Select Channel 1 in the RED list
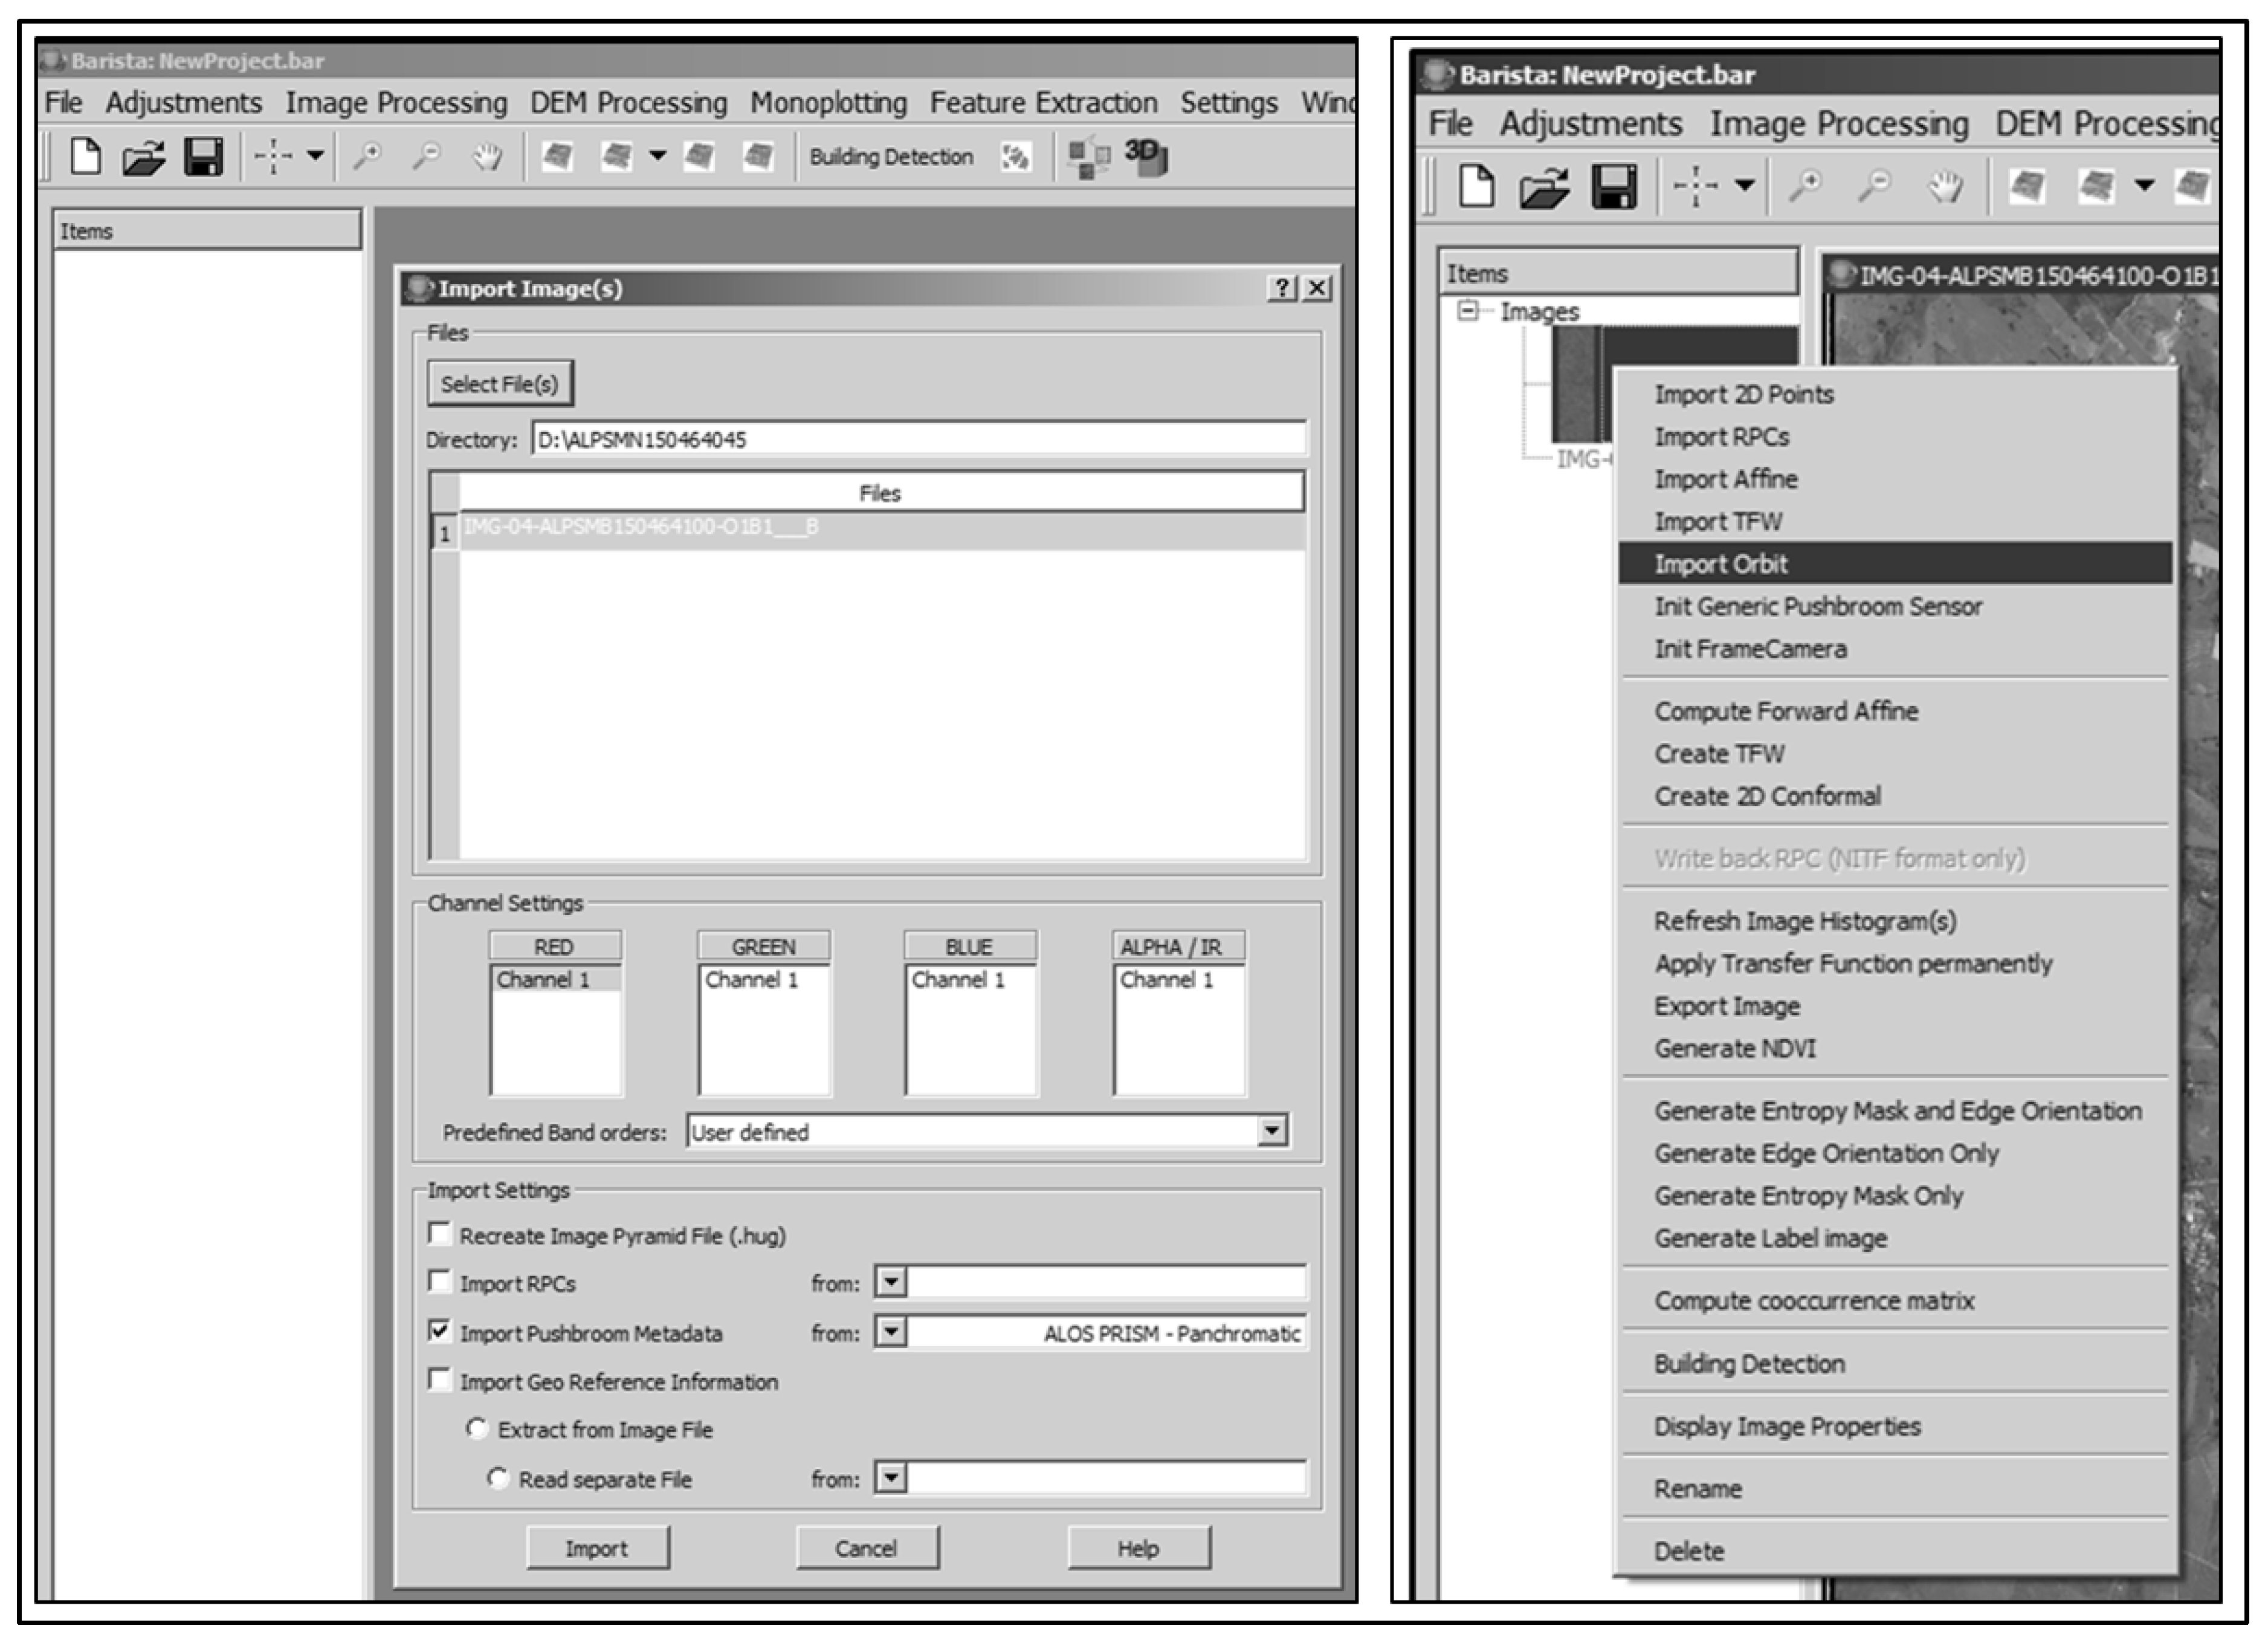Image resolution: width=2268 pixels, height=1646 pixels. [544, 980]
